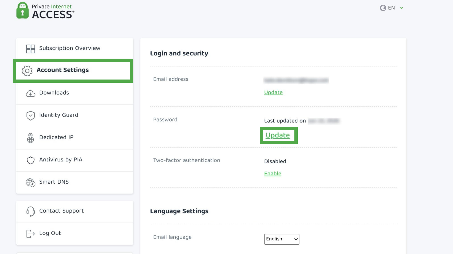Click the Subscription Overview grid icon
The image size is (453, 254).
31,49
